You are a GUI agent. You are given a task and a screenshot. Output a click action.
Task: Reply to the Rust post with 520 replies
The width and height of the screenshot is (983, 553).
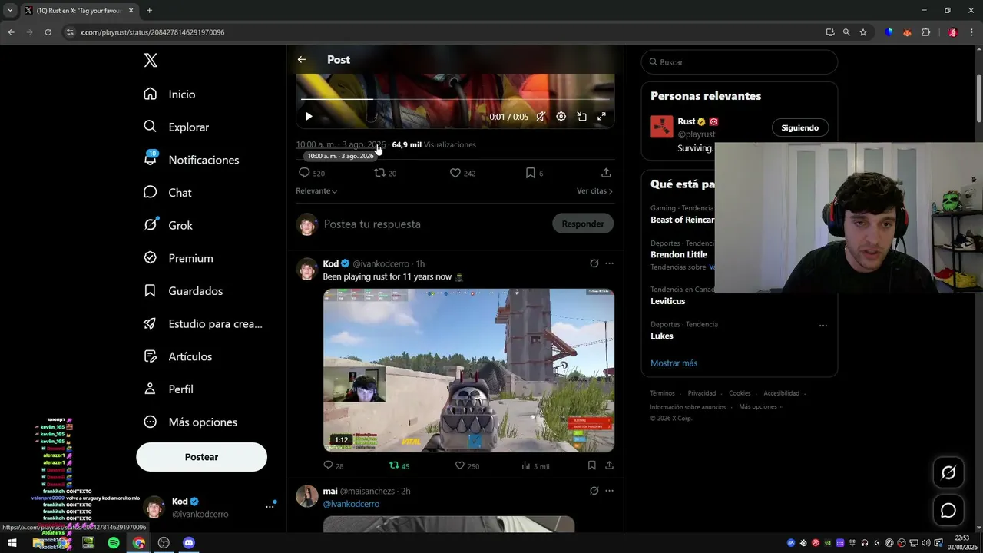click(x=312, y=173)
